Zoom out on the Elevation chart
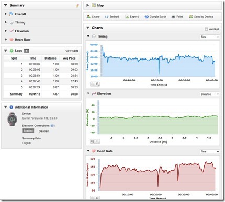This screenshot has height=202, width=225. point(97,141)
